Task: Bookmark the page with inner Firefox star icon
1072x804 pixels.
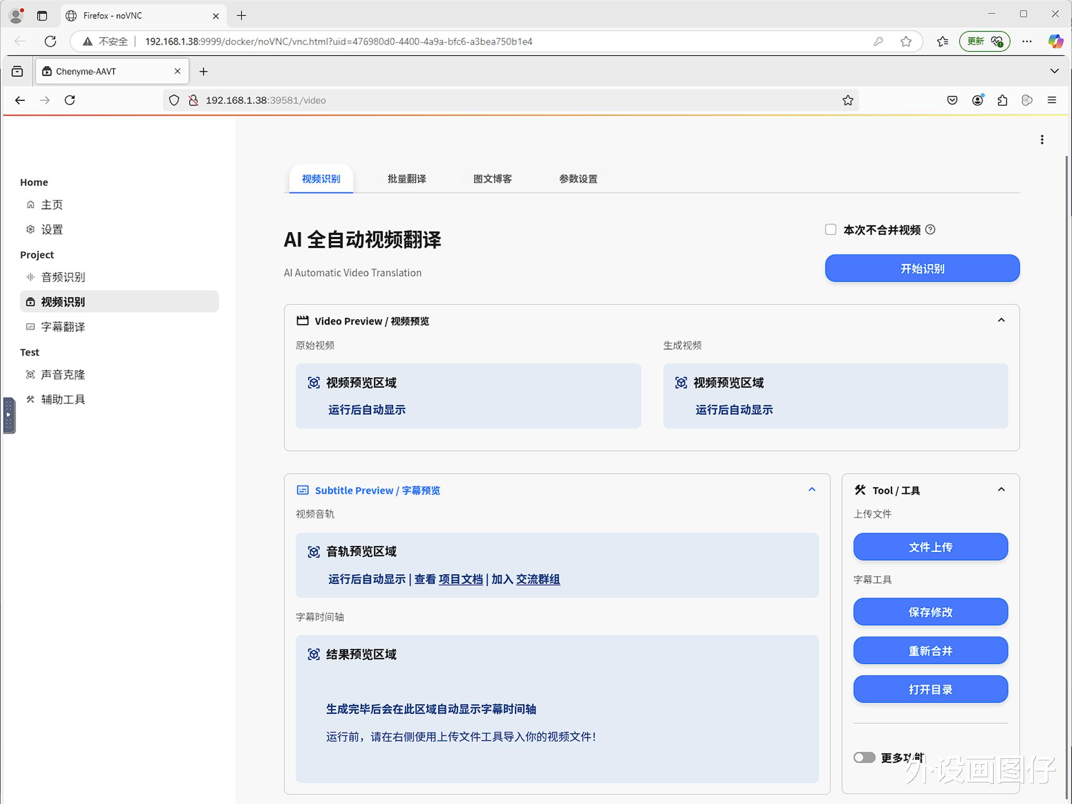Action: pyautogui.click(x=848, y=100)
